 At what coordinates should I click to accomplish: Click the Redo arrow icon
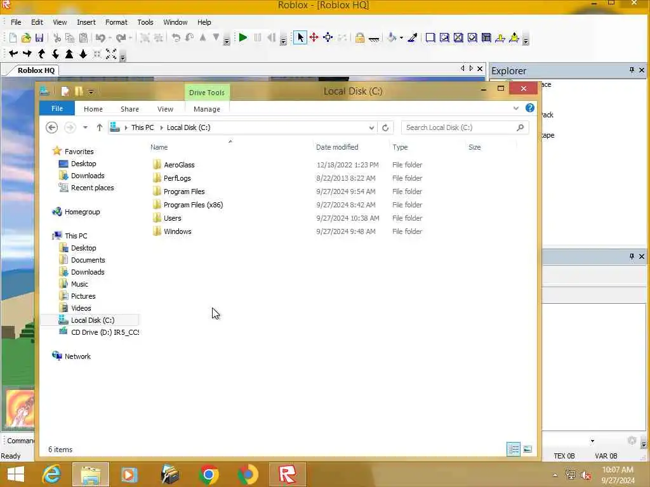tap(121, 38)
